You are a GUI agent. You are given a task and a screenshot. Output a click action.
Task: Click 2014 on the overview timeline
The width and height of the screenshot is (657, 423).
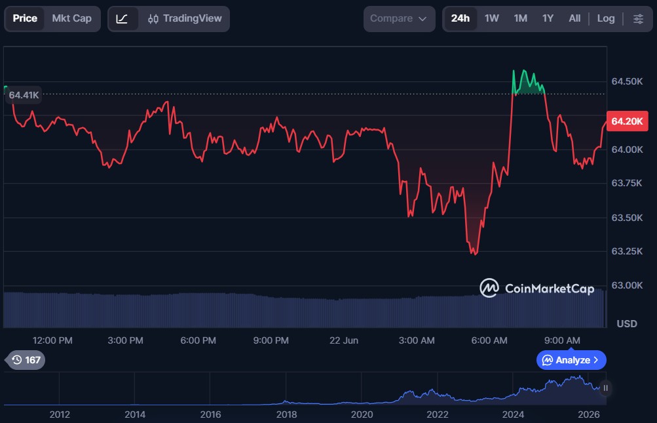click(135, 414)
